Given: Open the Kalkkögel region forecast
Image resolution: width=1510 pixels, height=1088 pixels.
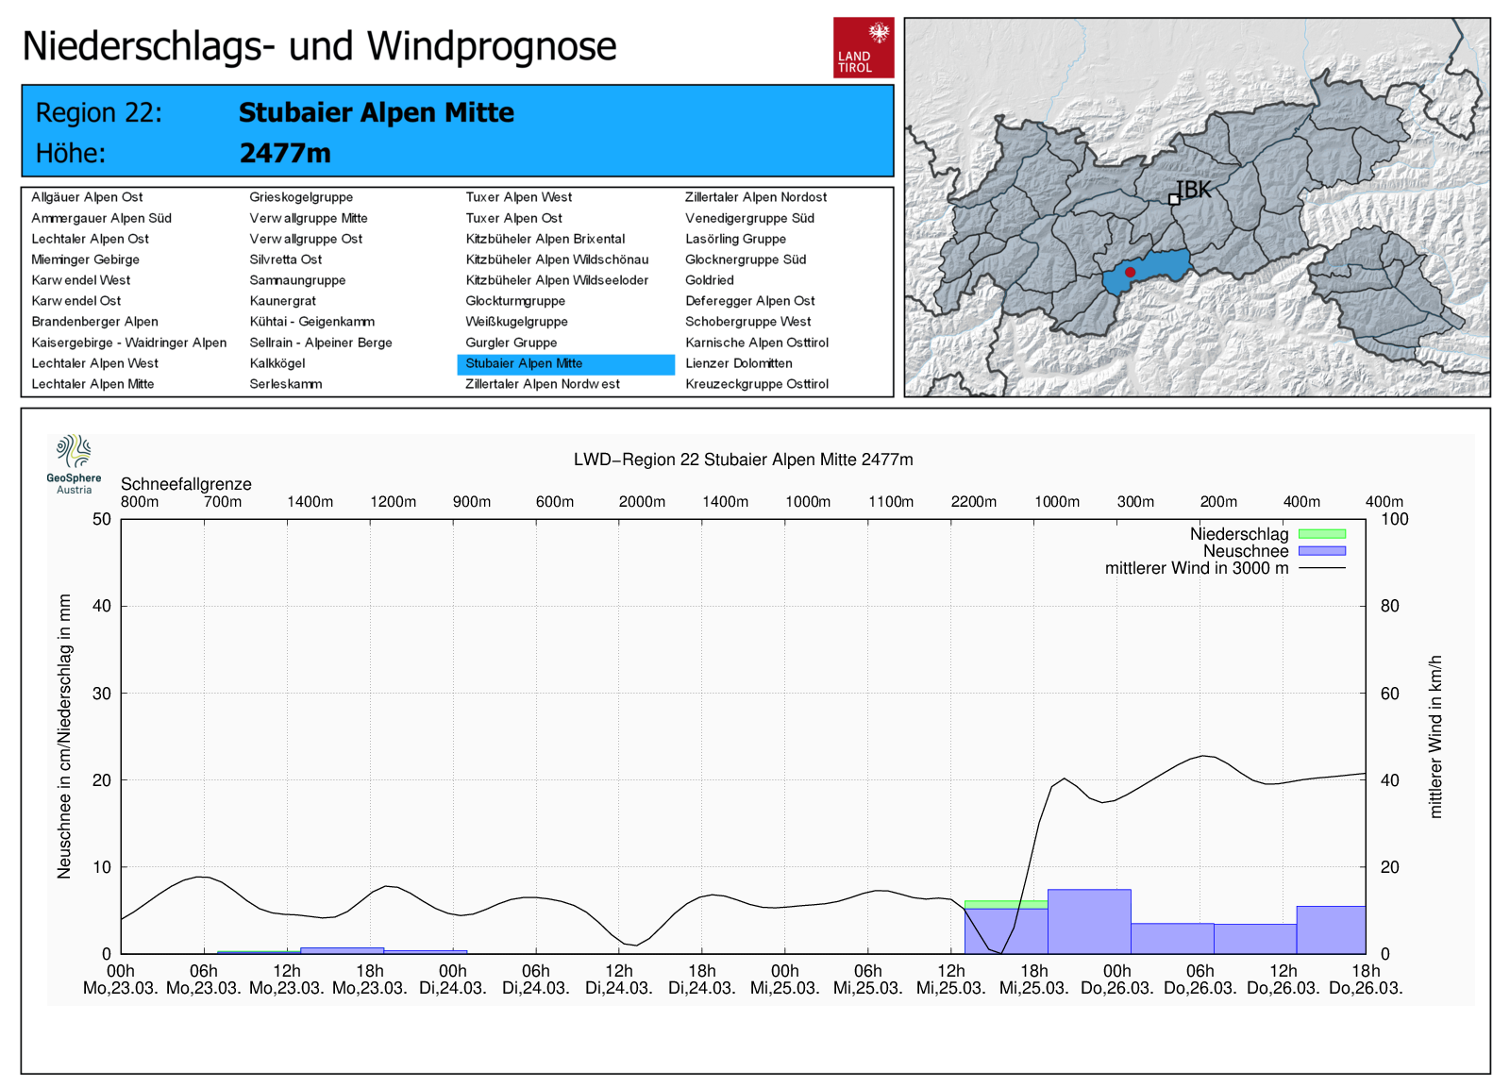Looking at the screenshot, I should [x=277, y=363].
